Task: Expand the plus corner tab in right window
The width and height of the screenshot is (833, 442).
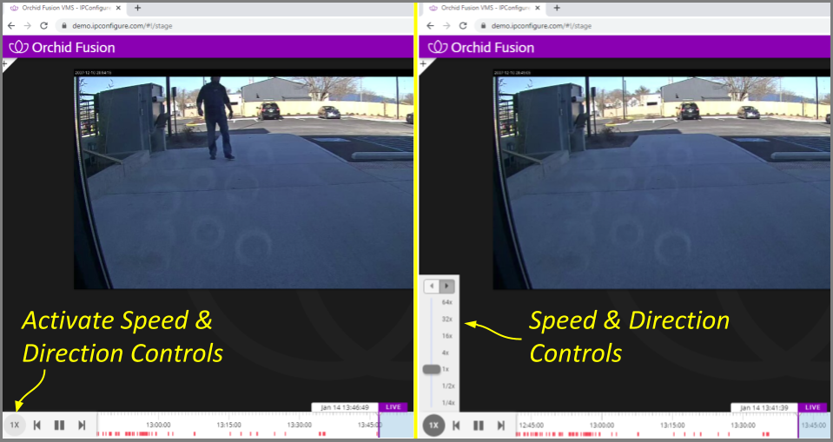Action: (424, 63)
